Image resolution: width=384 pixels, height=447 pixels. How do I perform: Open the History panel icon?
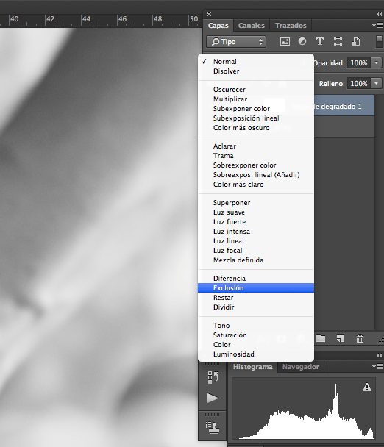[x=213, y=377]
